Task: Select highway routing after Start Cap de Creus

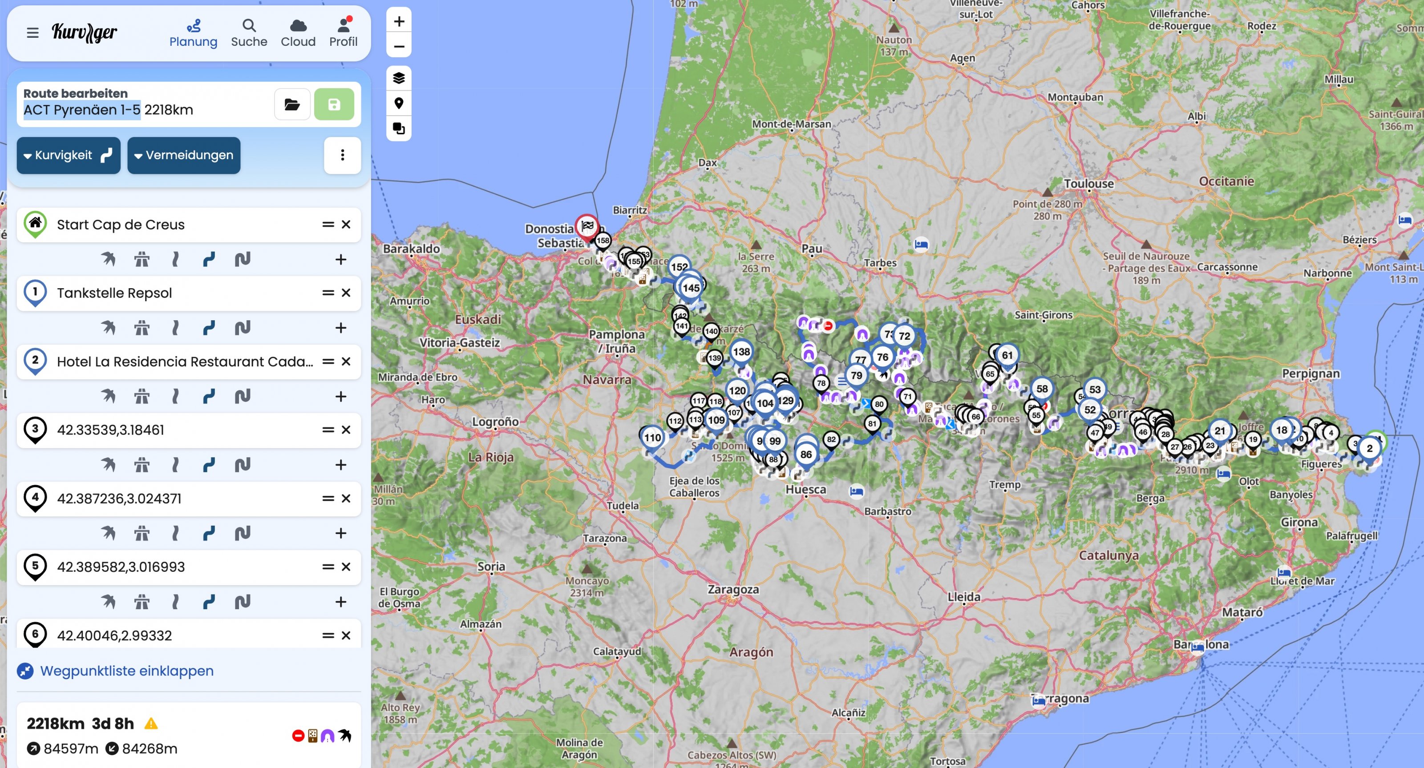Action: pos(142,259)
